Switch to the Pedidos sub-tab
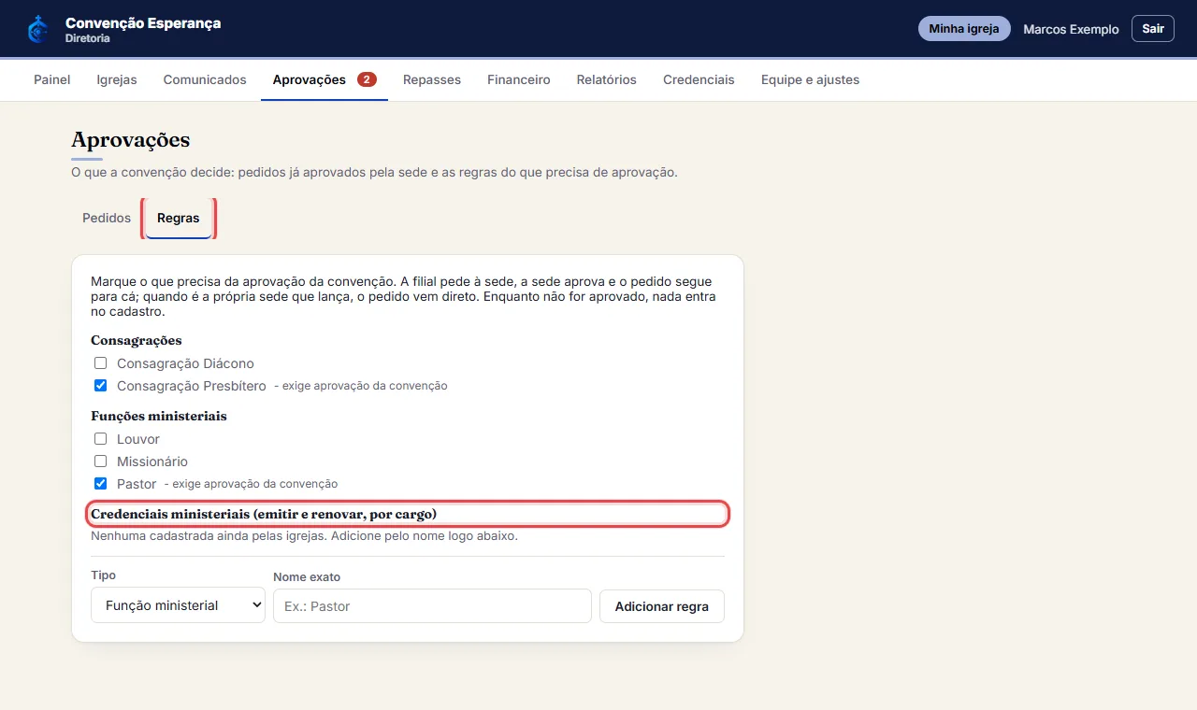Image resolution: width=1197 pixels, height=710 pixels. click(x=107, y=218)
